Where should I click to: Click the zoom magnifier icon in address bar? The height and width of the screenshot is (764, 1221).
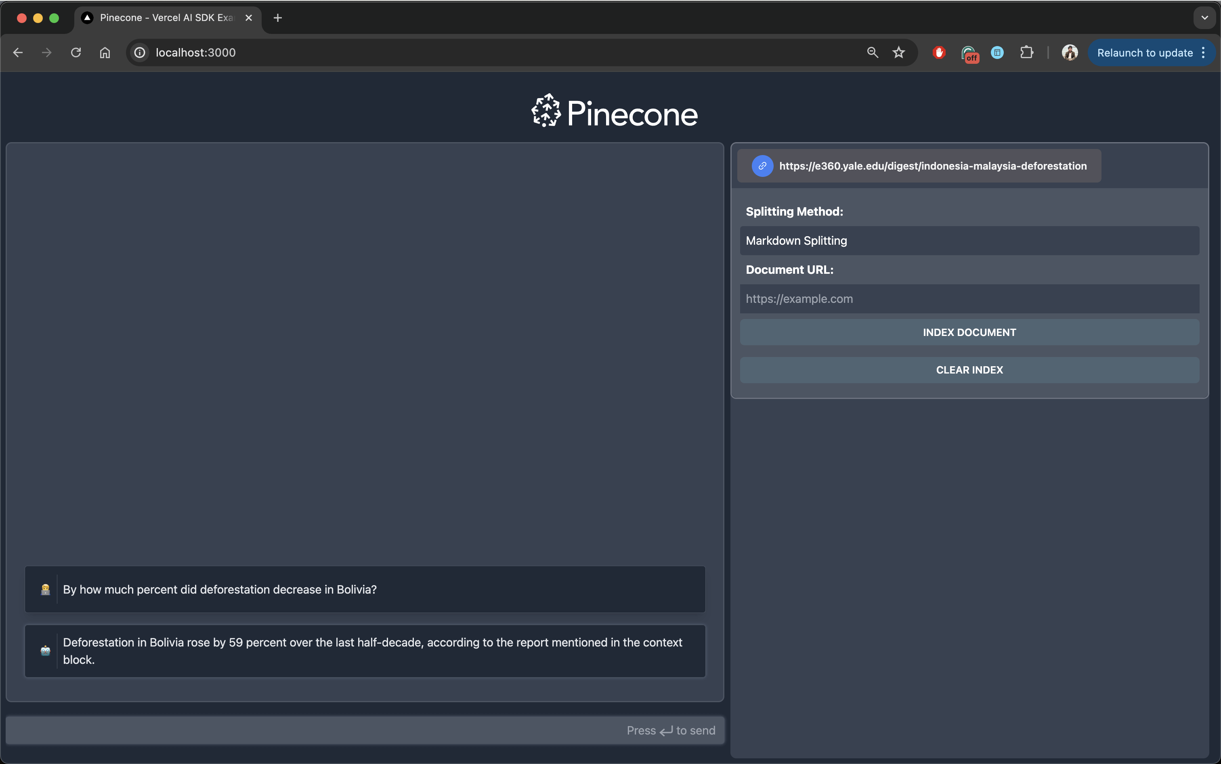(873, 52)
